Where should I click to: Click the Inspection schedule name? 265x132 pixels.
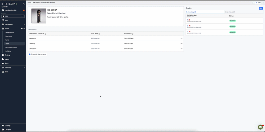32,38
